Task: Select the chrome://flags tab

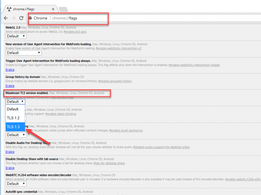Action: 30,9
